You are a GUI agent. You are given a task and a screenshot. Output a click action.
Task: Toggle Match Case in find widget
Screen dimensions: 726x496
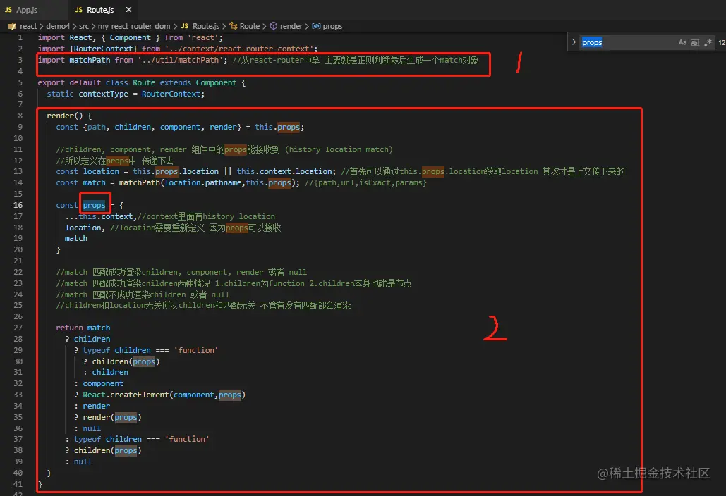pyautogui.click(x=682, y=42)
